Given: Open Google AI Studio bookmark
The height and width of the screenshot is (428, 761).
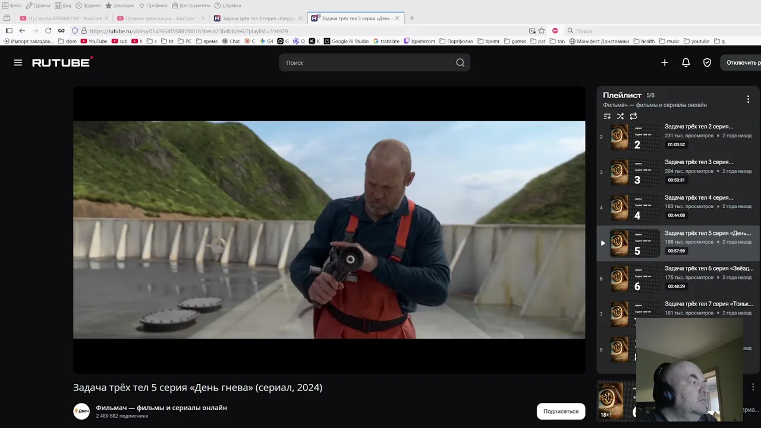Looking at the screenshot, I should (346, 42).
